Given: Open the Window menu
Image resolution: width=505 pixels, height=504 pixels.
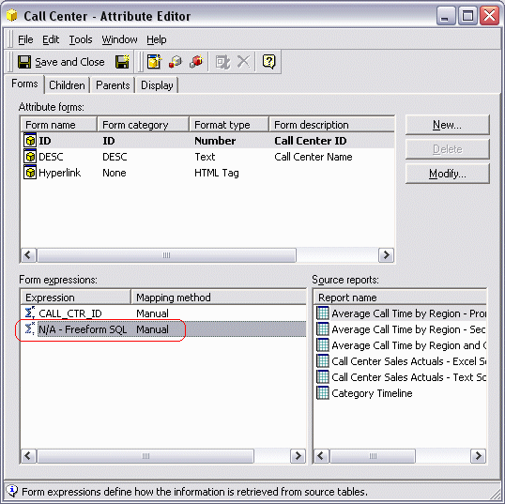Looking at the screenshot, I should [x=119, y=39].
